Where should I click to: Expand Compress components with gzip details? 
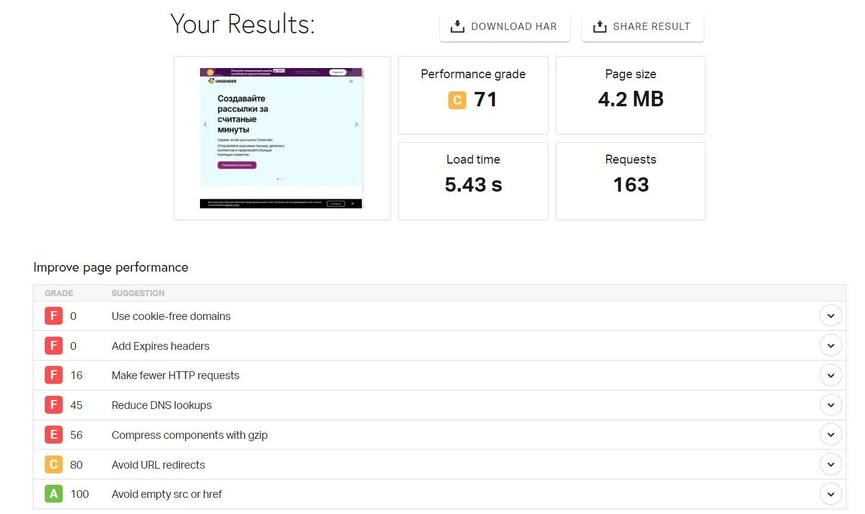pyautogui.click(x=830, y=435)
